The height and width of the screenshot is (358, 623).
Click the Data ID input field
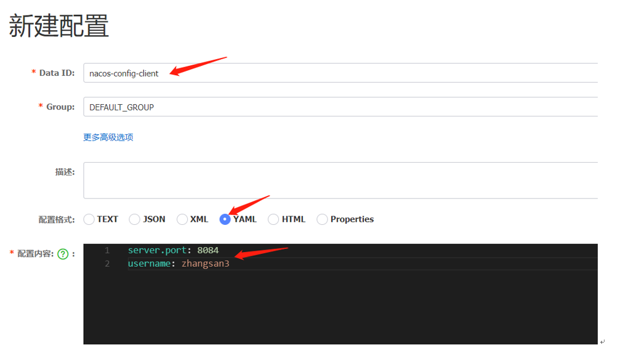pos(340,73)
